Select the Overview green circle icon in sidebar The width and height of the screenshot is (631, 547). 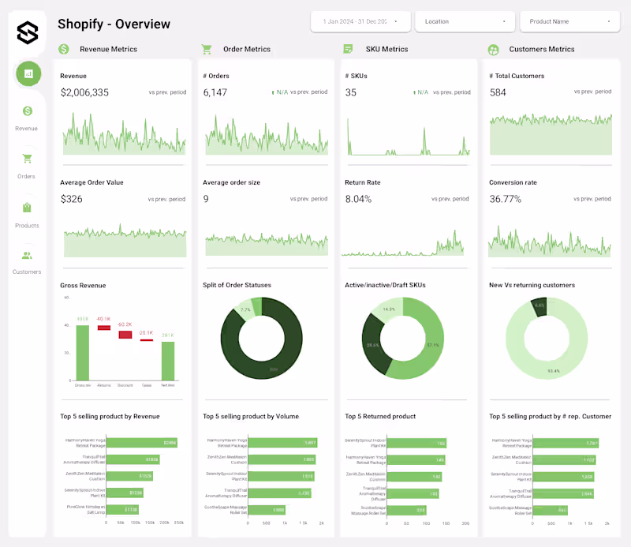pos(28,73)
